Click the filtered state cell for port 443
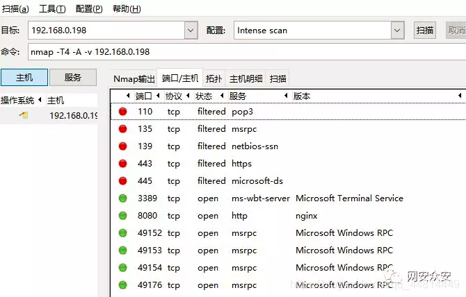 [x=211, y=164]
